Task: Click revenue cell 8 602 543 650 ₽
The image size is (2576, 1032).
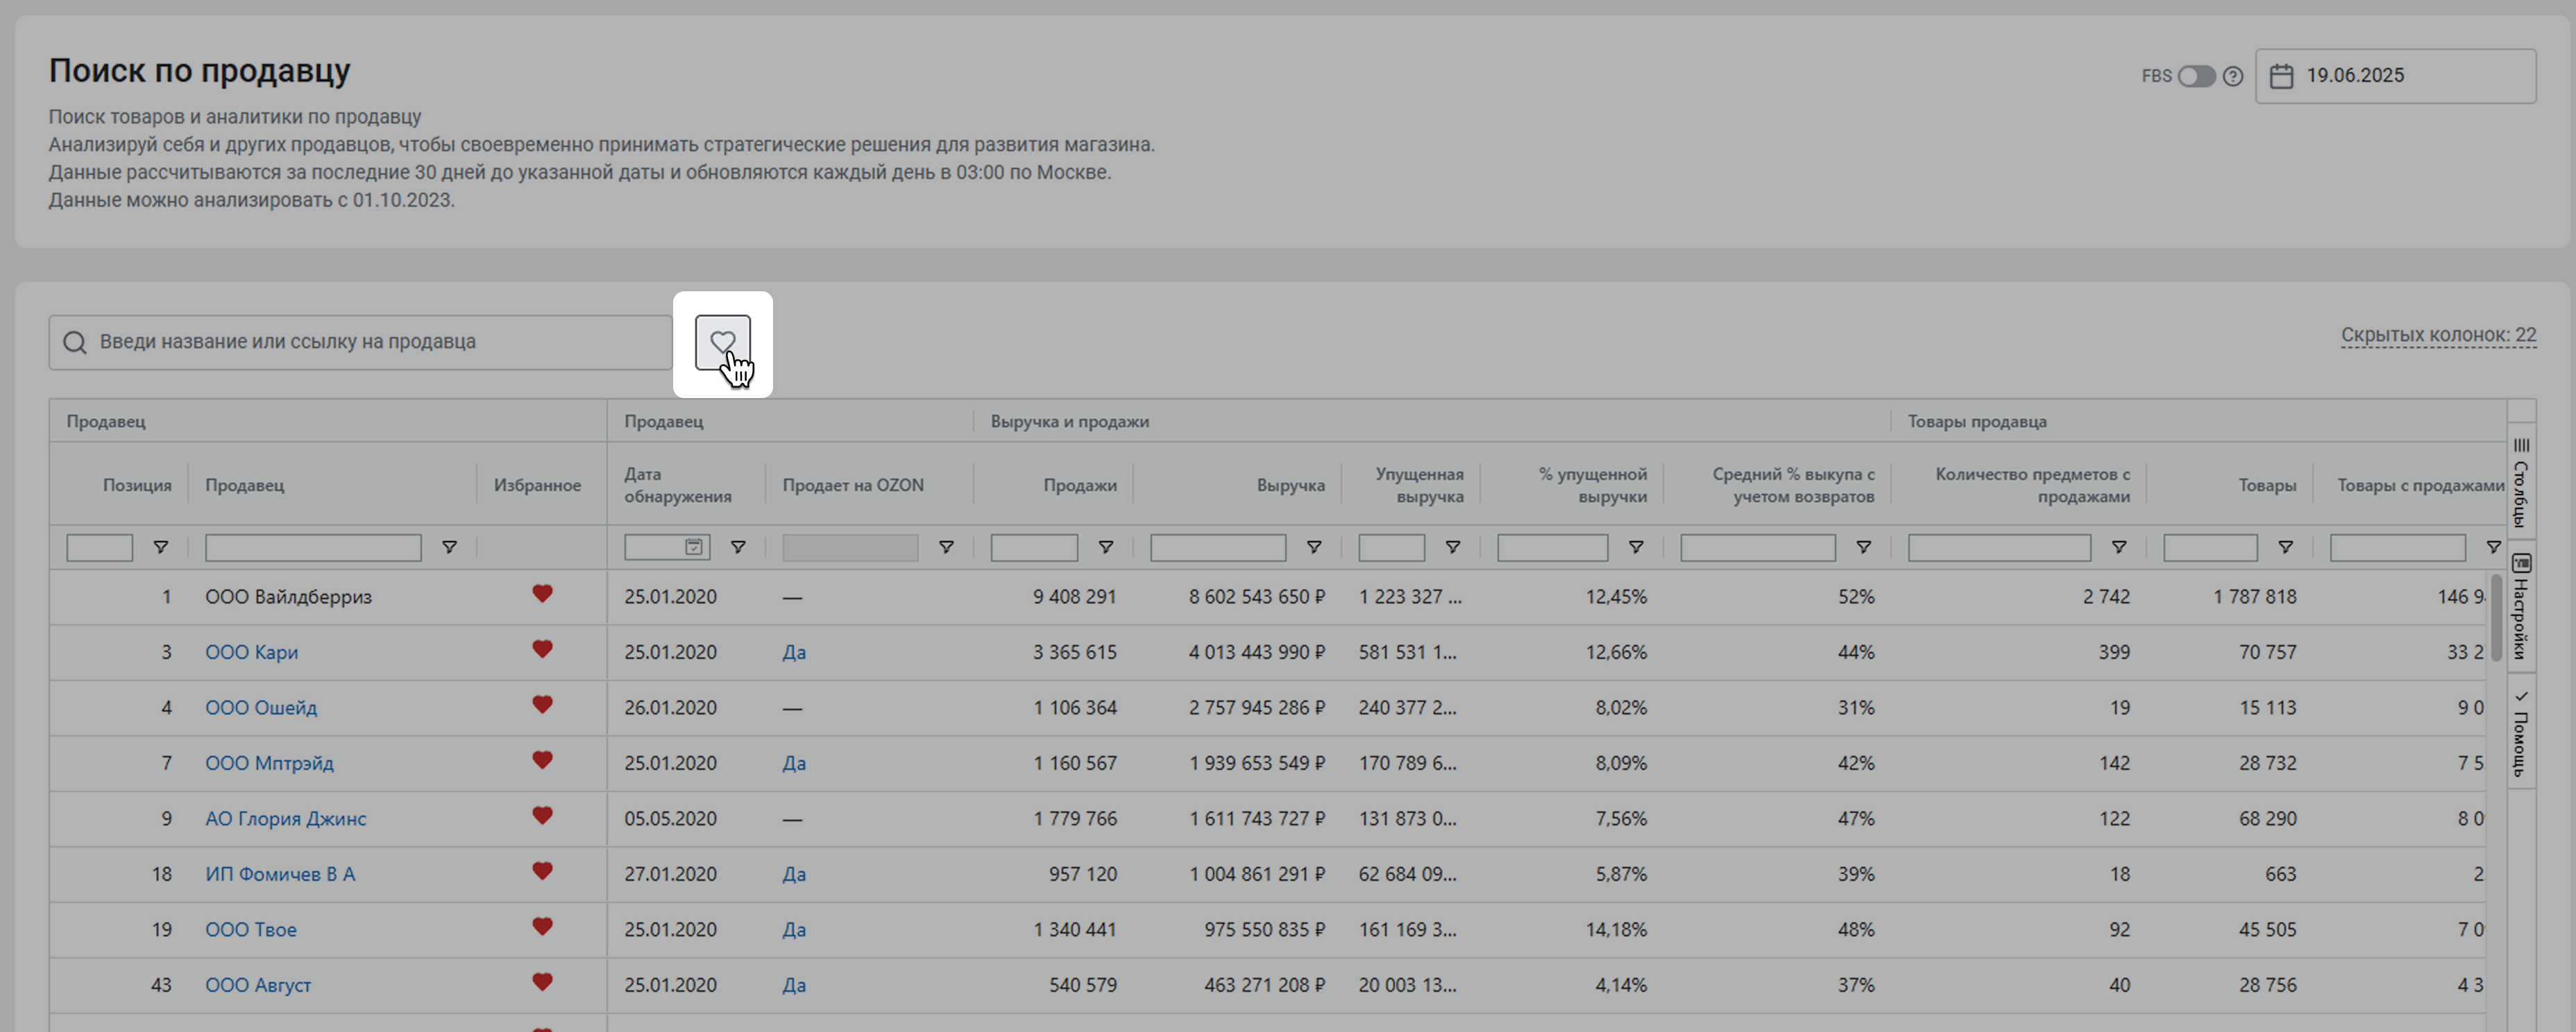Action: [1256, 597]
